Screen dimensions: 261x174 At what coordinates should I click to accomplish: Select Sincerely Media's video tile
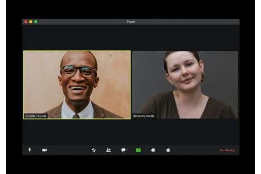(185, 85)
